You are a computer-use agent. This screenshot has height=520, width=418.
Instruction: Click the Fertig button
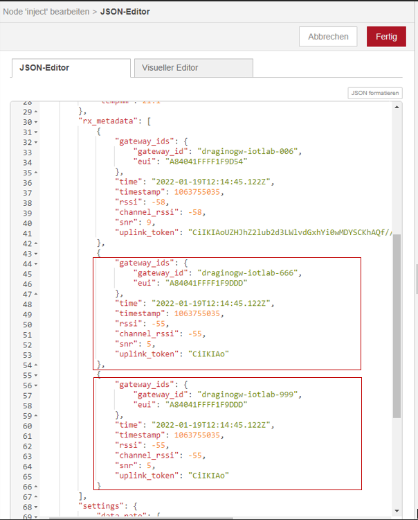386,37
